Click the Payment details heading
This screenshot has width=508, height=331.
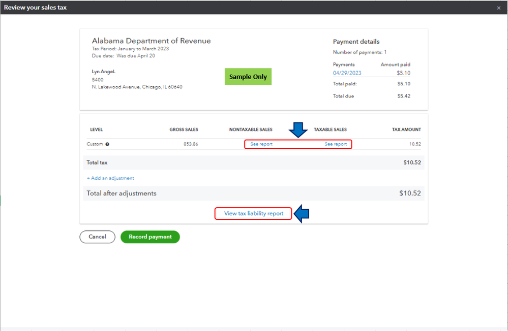click(x=356, y=42)
